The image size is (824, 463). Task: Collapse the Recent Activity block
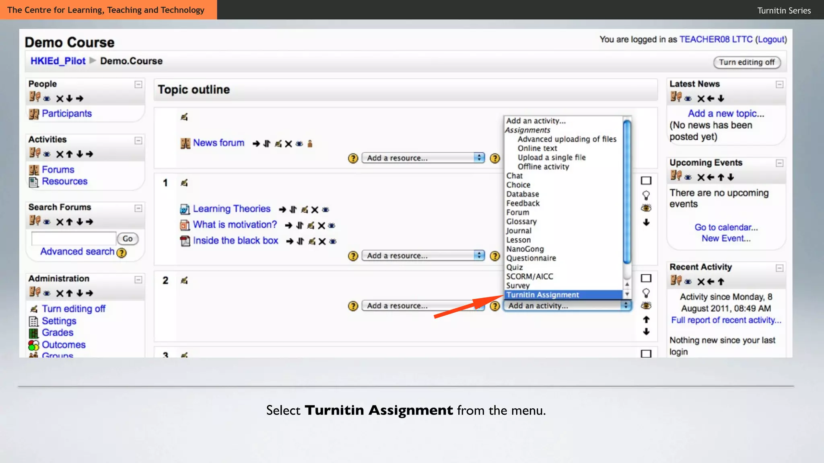pyautogui.click(x=780, y=268)
